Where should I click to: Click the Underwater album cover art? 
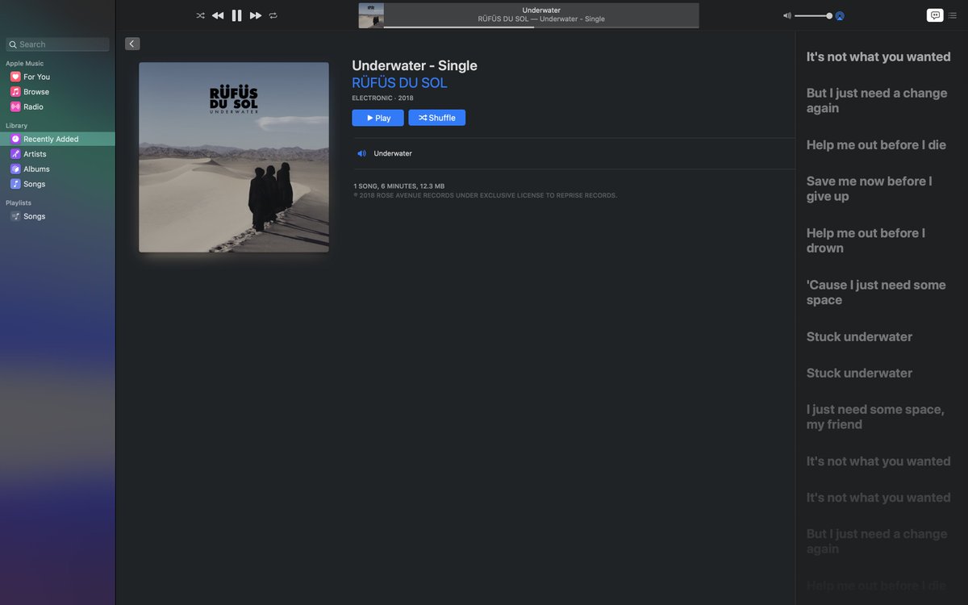pyautogui.click(x=234, y=157)
